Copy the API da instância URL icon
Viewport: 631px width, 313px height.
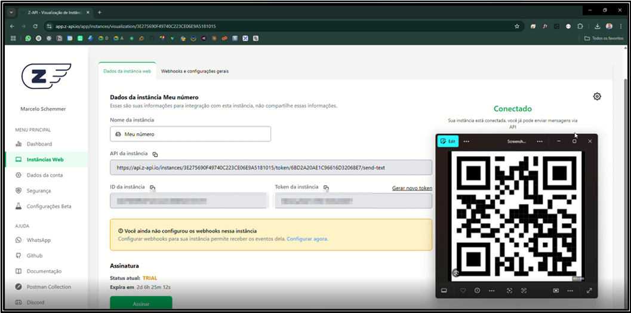pos(155,154)
